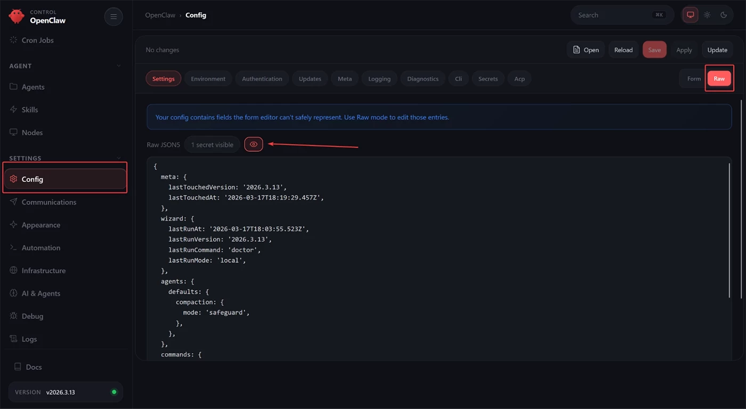Click the JSON editor vertical scrollbar
This screenshot has width=746, height=409.
(x=729, y=230)
